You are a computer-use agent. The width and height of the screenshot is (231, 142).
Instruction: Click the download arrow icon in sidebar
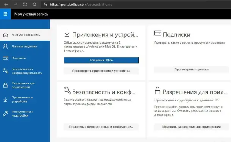pos(5,100)
